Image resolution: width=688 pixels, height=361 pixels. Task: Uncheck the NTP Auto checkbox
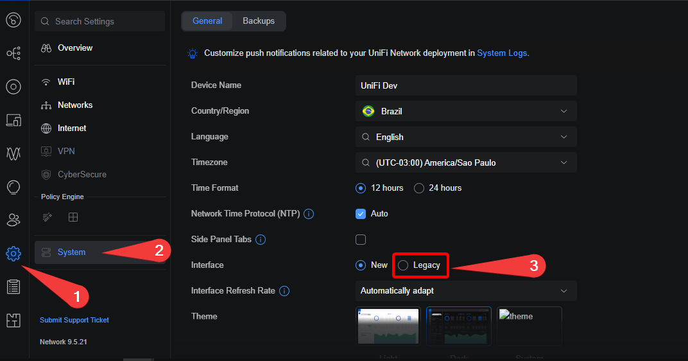[x=361, y=214]
